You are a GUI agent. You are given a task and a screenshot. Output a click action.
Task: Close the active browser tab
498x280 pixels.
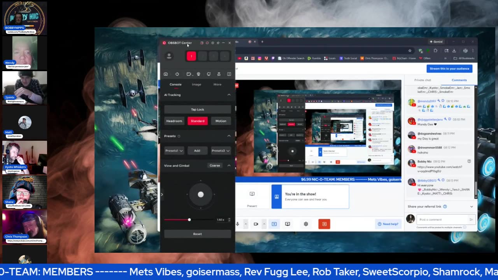[x=255, y=42]
